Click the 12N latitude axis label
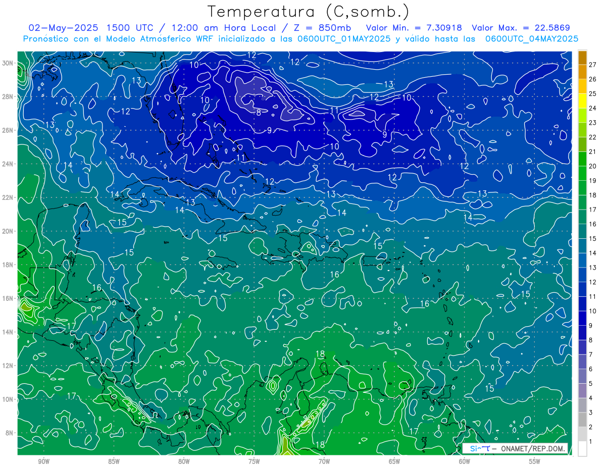606x468 pixels. 8,366
